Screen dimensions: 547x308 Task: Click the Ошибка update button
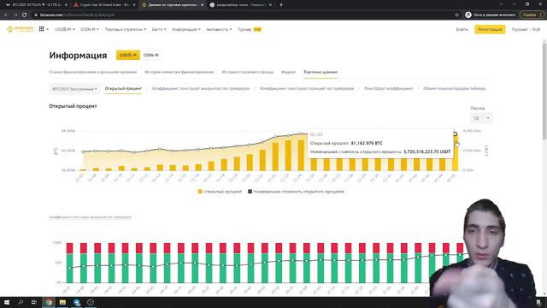(x=532, y=15)
